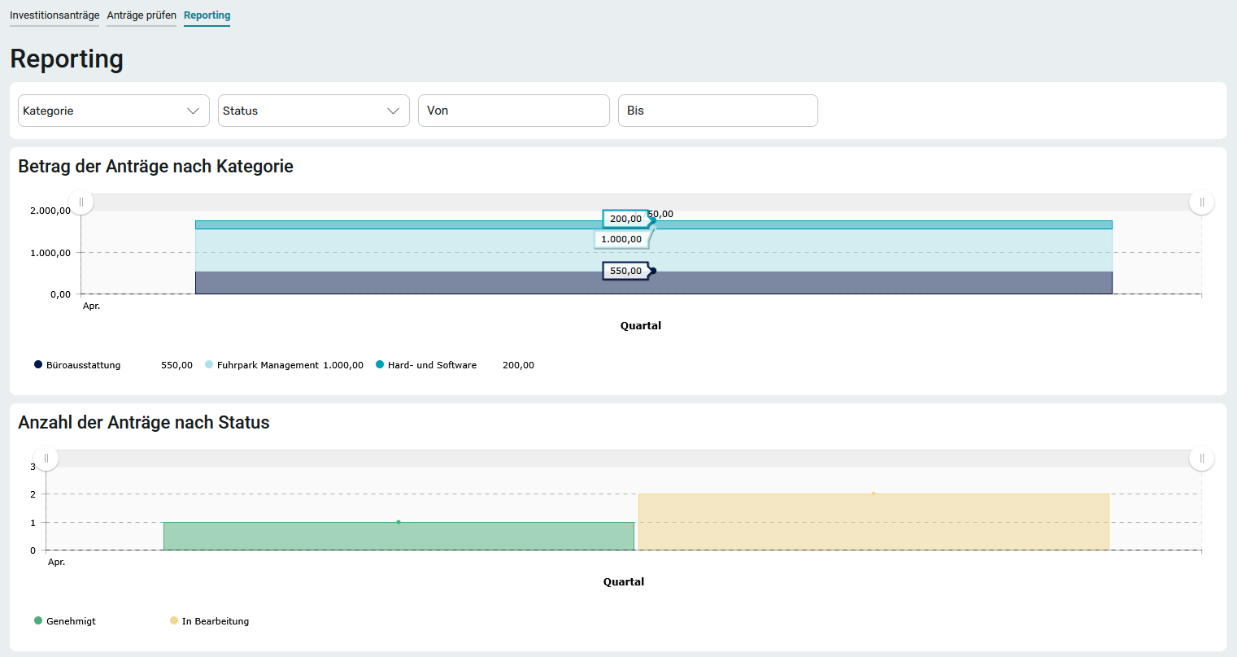The width and height of the screenshot is (1237, 657).
Task: Click left range handle of category chart
Action: tap(81, 202)
